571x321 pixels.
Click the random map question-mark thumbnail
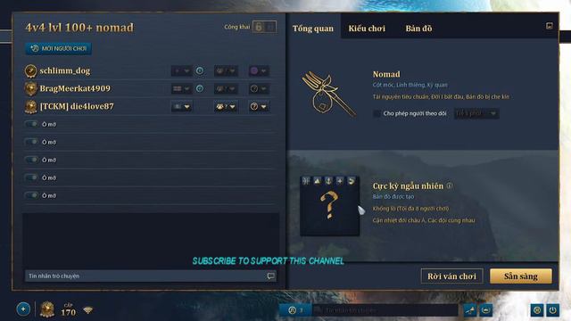click(x=329, y=206)
